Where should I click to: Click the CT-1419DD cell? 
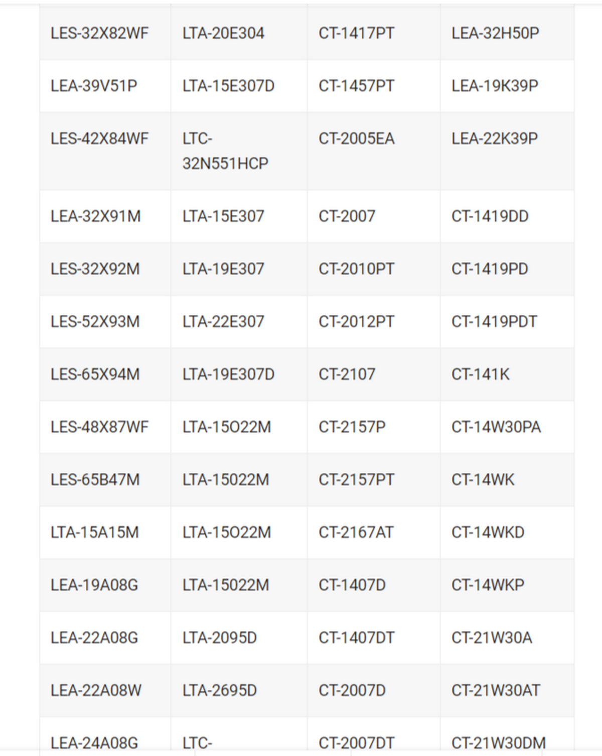point(490,217)
